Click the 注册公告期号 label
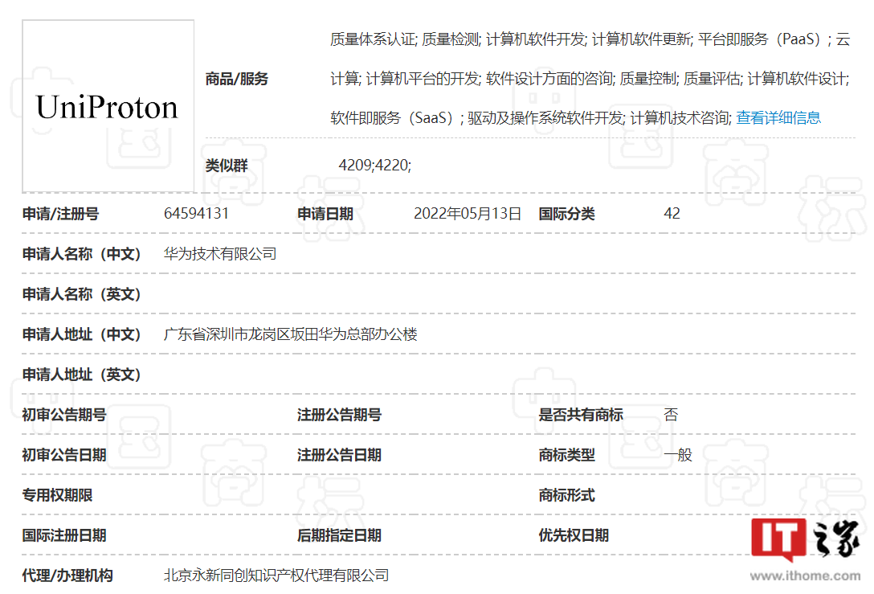The height and width of the screenshot is (594, 874). (339, 415)
